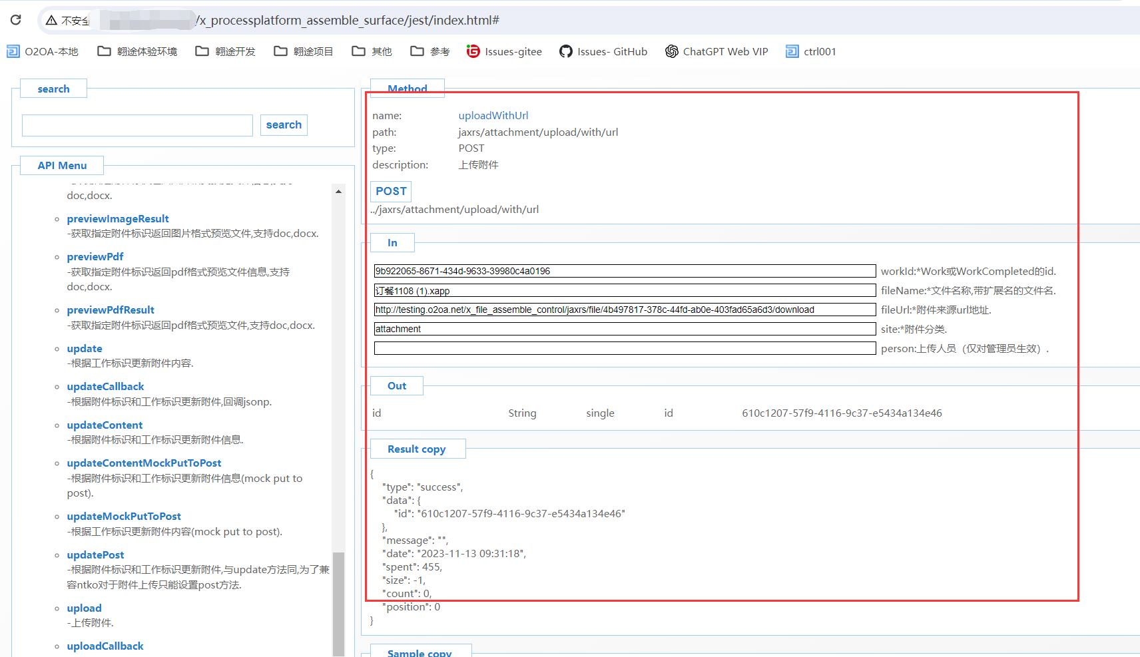The width and height of the screenshot is (1140, 657).
Task: Open the 翱途开发 bookmark folder
Action: [x=225, y=51]
